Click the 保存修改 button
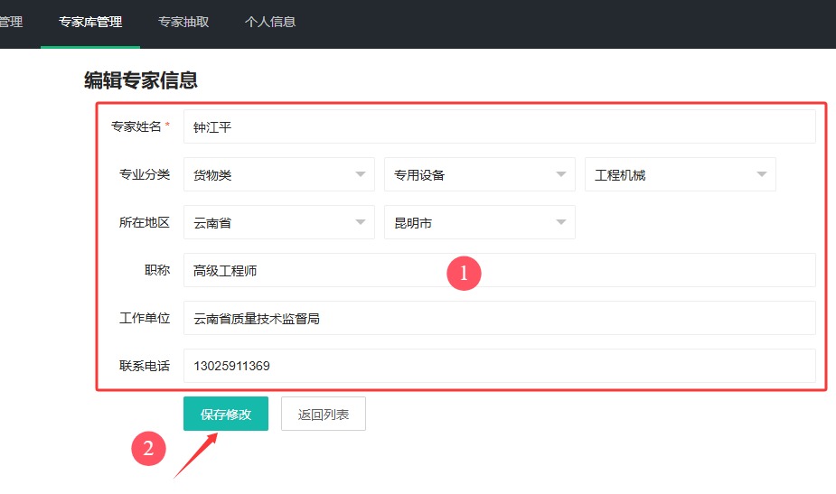 click(226, 414)
